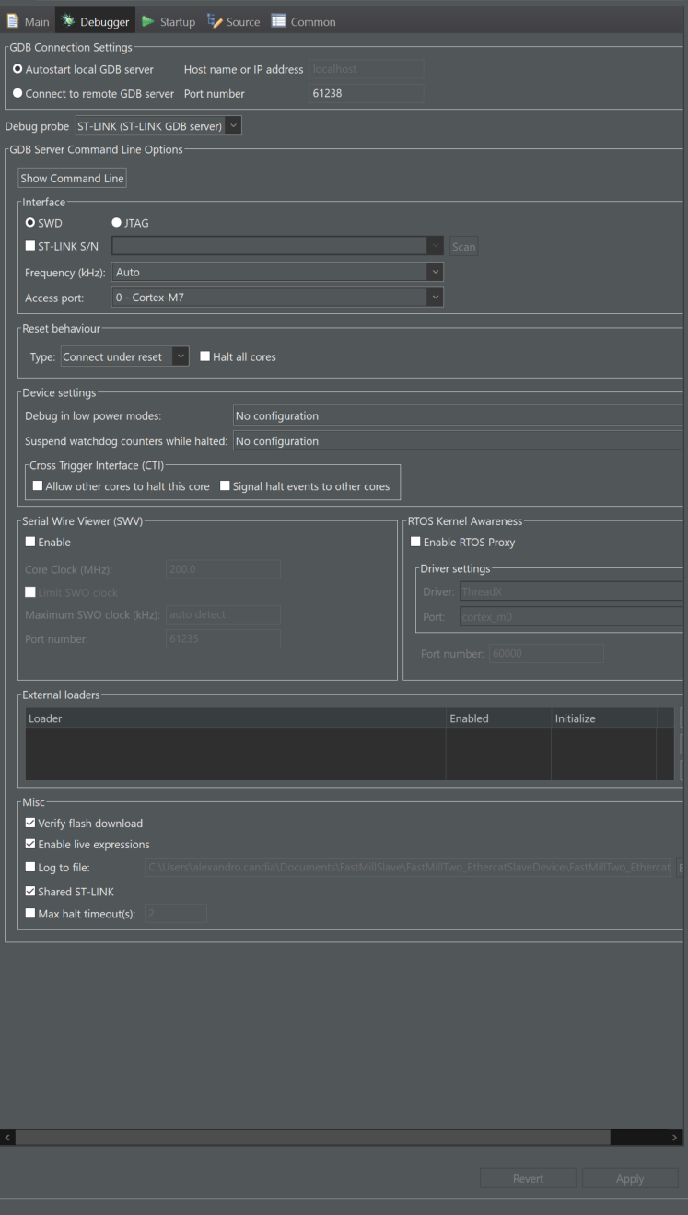Click the Scan button for ST-LINK serial numbers
Viewport: 688px width, 1215px height.
point(463,246)
